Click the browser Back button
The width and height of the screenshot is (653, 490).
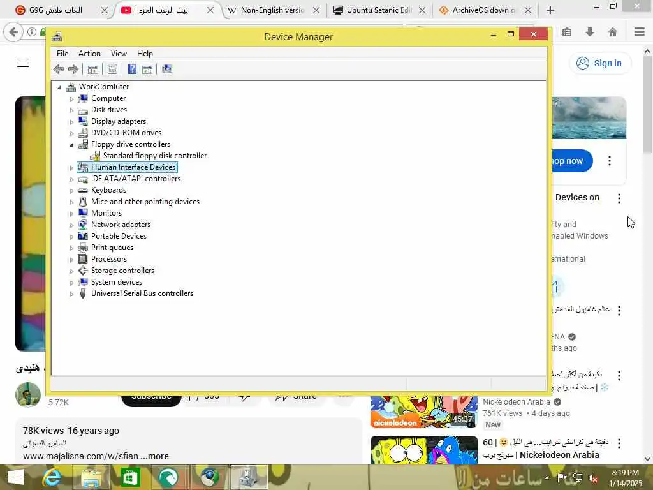click(13, 32)
